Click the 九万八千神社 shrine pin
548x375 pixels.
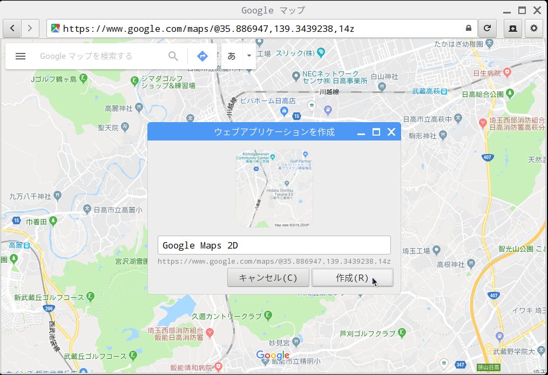pyautogui.click(x=58, y=196)
